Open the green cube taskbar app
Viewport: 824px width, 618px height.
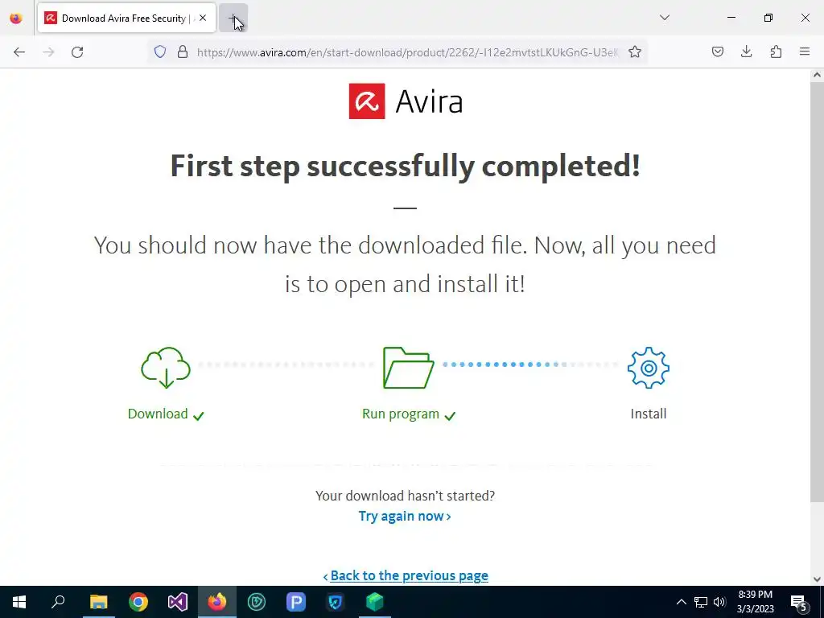(x=375, y=602)
